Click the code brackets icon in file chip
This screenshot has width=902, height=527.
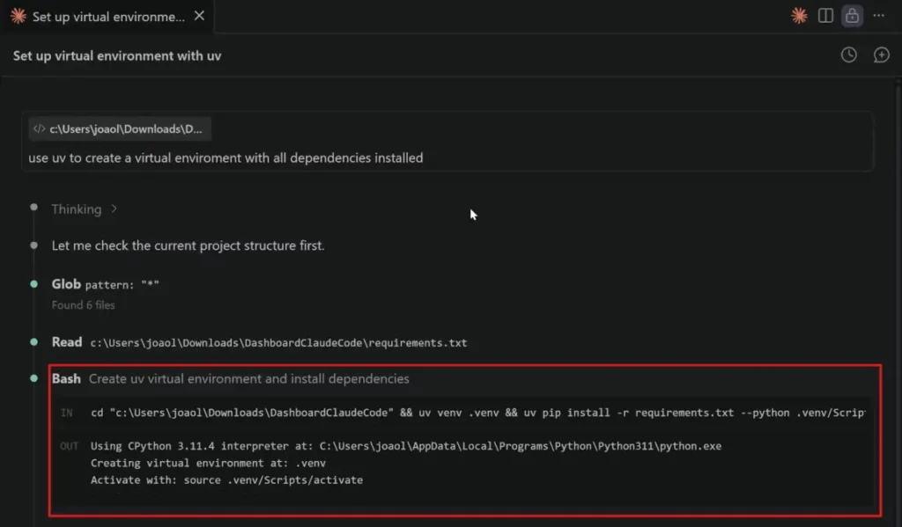coord(39,128)
